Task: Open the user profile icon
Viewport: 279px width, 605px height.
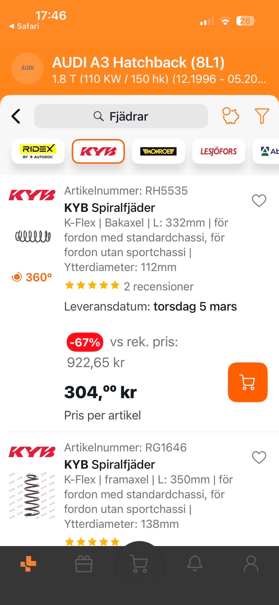Action: pos(251,563)
